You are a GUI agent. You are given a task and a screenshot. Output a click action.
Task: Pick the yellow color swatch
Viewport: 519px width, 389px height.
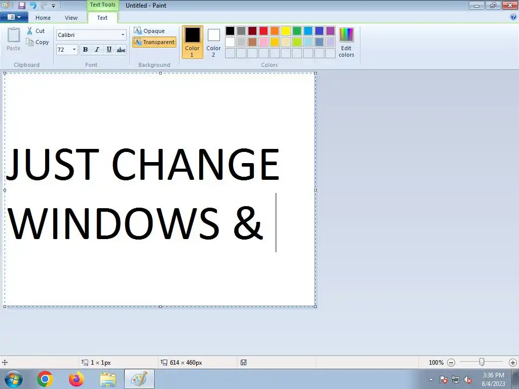click(x=286, y=31)
